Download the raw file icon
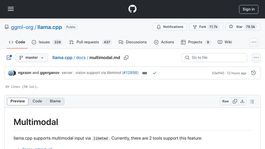 pyautogui.click(x=242, y=101)
